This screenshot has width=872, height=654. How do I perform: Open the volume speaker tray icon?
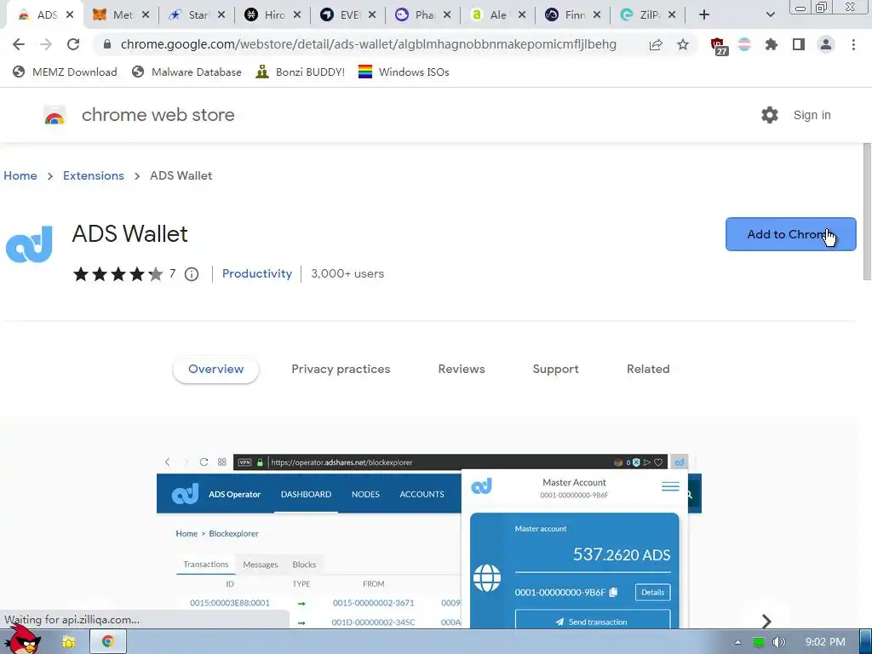tap(779, 642)
